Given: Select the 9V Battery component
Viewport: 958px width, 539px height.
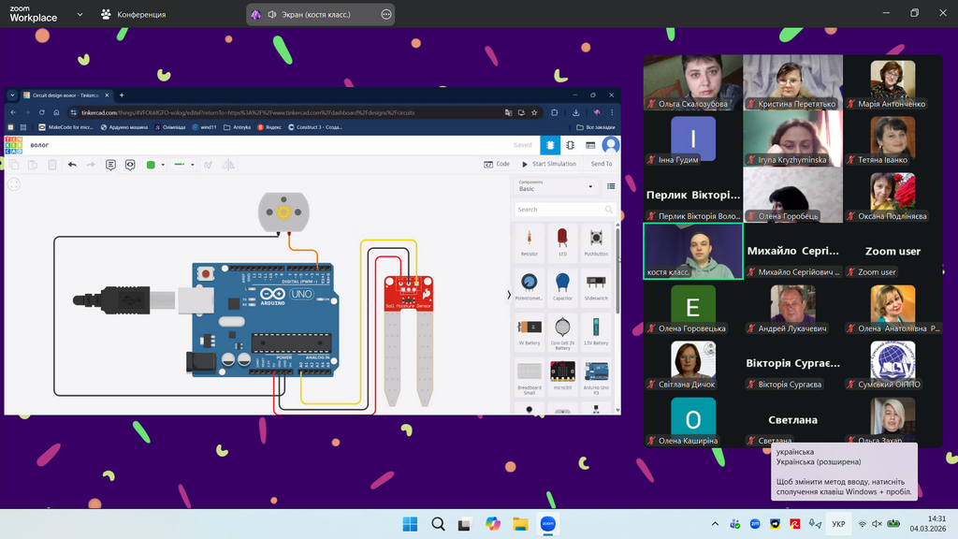Looking at the screenshot, I should pyautogui.click(x=530, y=329).
